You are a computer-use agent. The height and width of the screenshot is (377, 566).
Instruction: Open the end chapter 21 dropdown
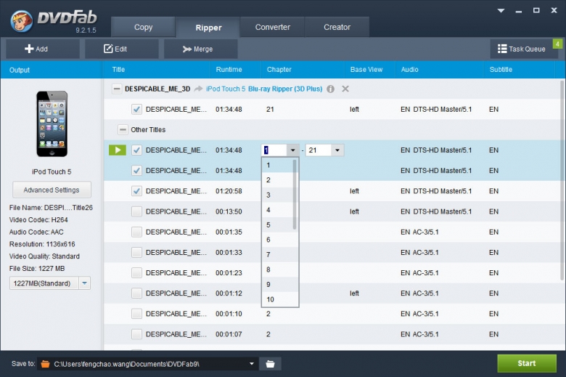pyautogui.click(x=337, y=150)
